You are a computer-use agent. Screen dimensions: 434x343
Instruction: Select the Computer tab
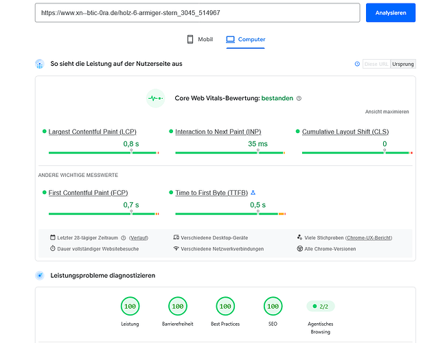tap(246, 40)
